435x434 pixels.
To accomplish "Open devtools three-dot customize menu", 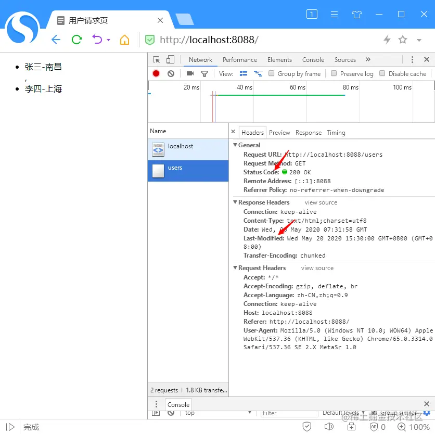I will 412,59.
